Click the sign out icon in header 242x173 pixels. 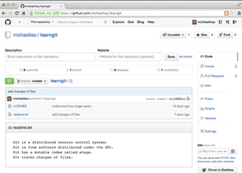(235, 22)
